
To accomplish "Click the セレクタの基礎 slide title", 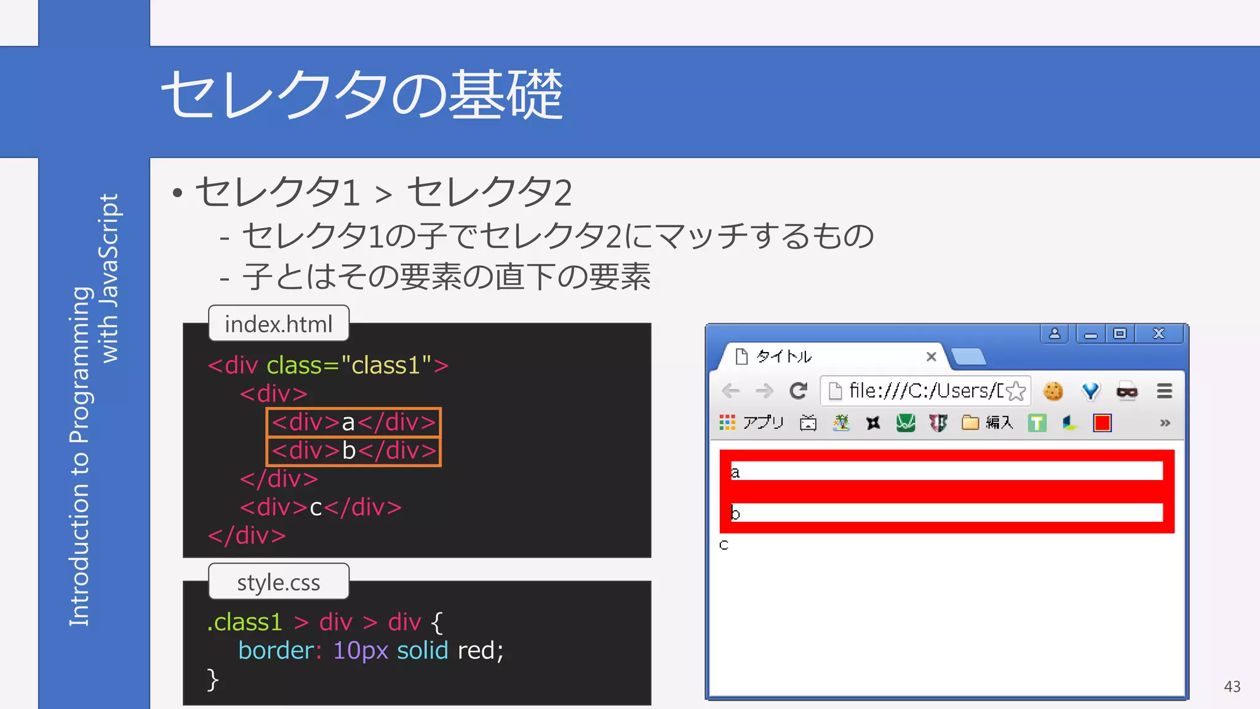I will 362,94.
